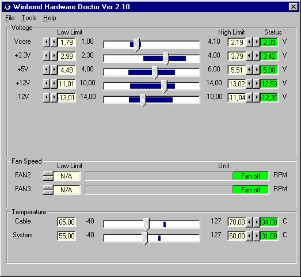Increase +5V low limit with right arrow
The width and height of the screenshot is (301, 277).
(x=54, y=70)
